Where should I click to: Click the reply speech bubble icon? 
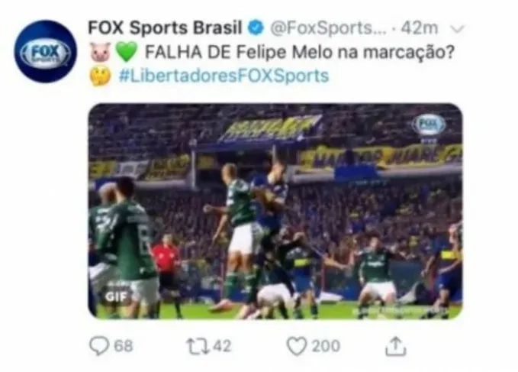tap(99, 346)
